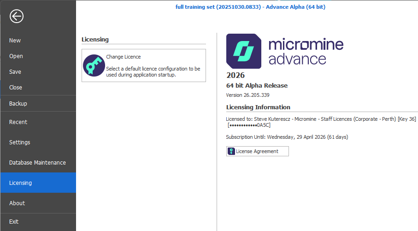The width and height of the screenshot is (418, 231).
Task: Click the Micromine Advance logo
Action: point(285,51)
